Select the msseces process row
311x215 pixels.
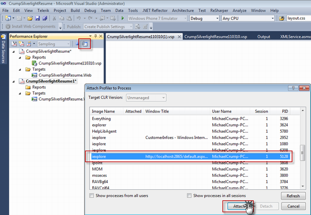point(190,175)
